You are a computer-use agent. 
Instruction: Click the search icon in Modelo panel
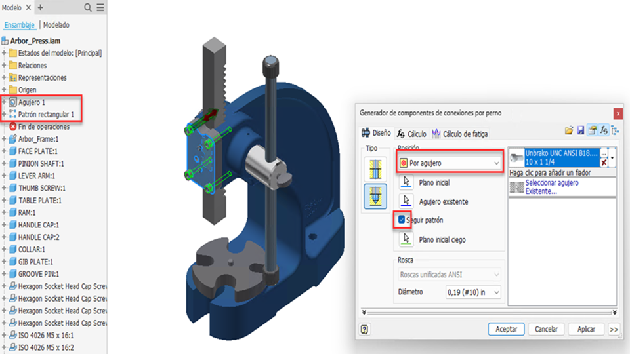tap(87, 8)
